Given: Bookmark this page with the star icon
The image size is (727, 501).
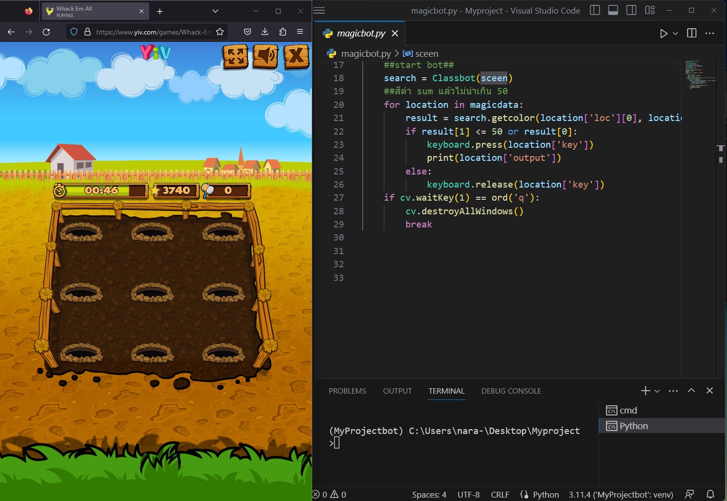Looking at the screenshot, I should [x=220, y=32].
